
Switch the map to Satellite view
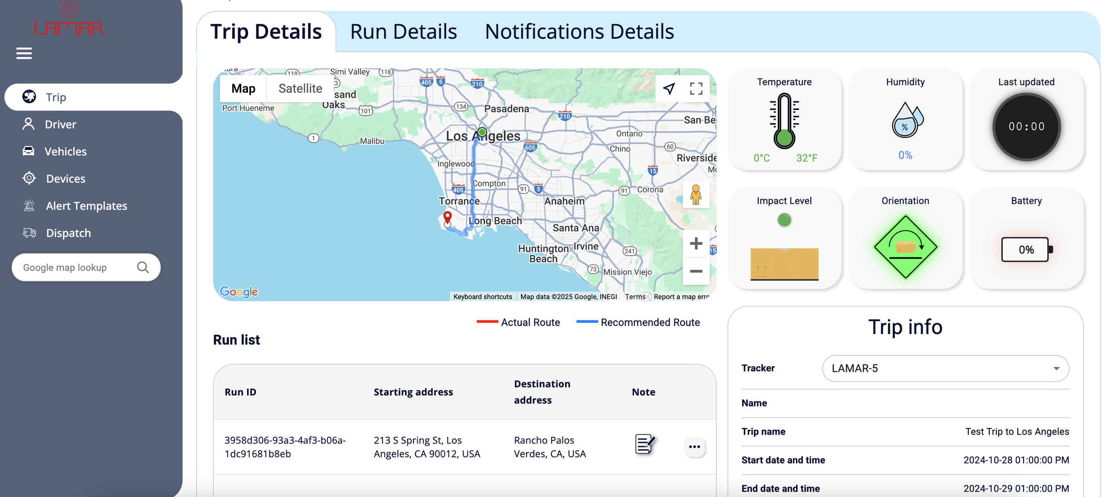click(300, 88)
